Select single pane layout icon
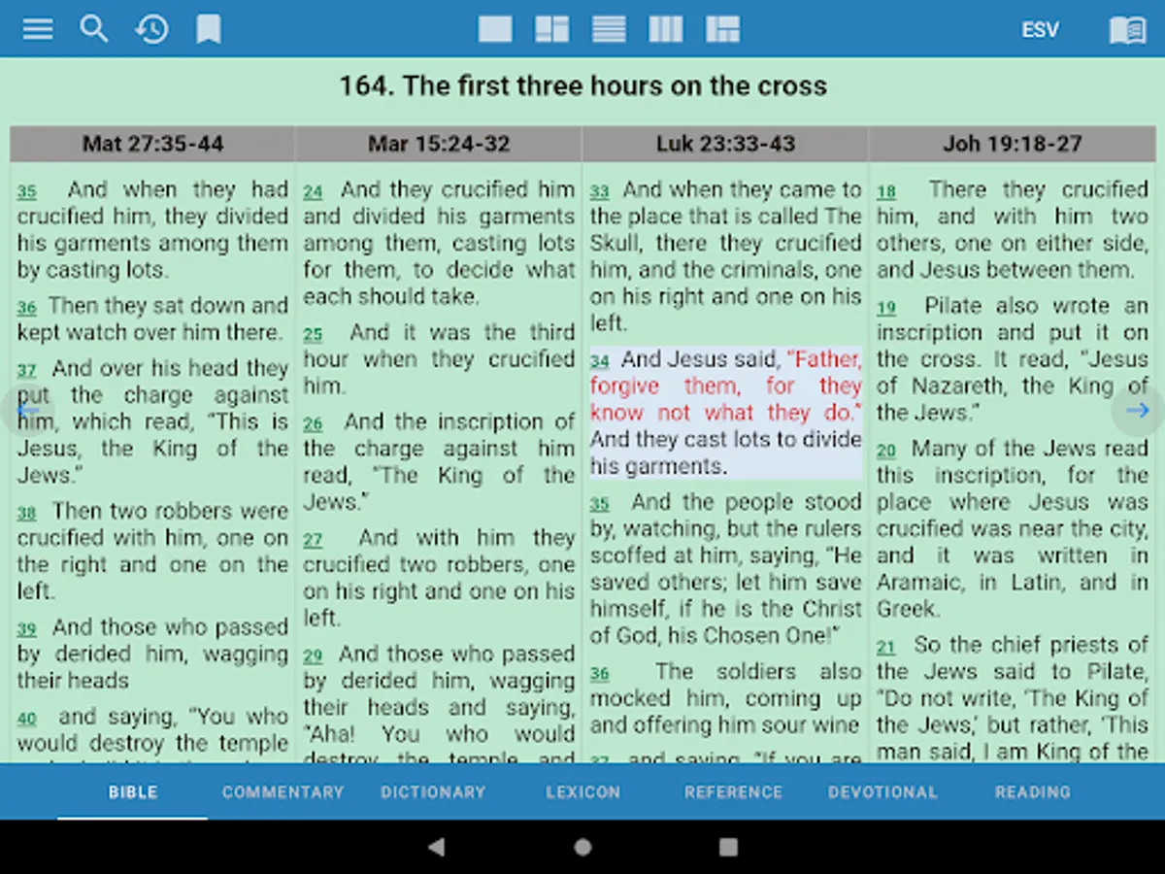This screenshot has height=874, width=1165. (x=495, y=29)
